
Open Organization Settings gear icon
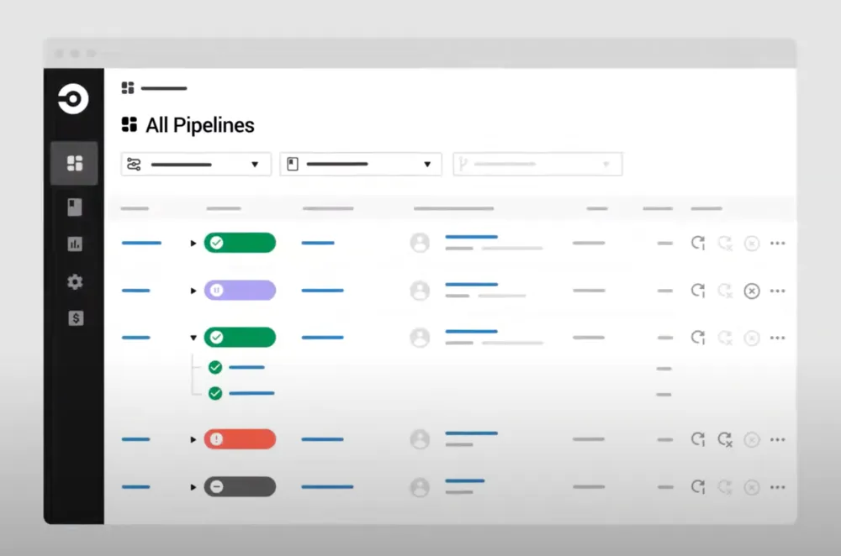(75, 282)
